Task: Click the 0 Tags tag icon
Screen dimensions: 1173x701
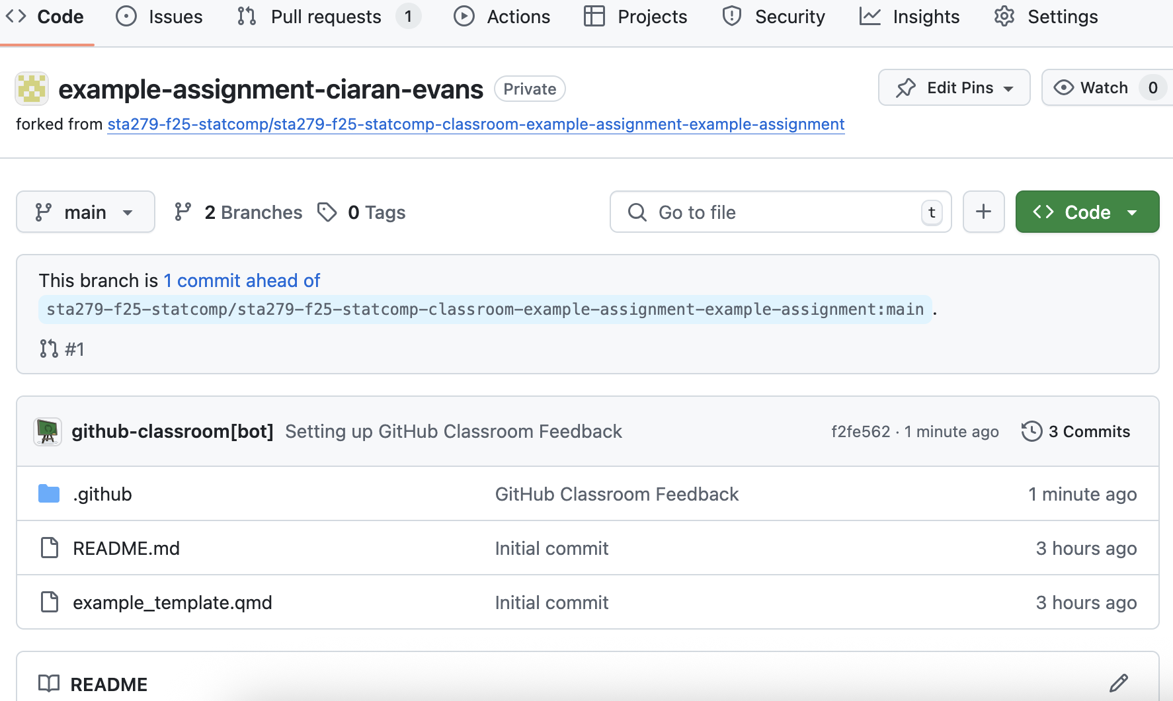Action: click(x=327, y=212)
